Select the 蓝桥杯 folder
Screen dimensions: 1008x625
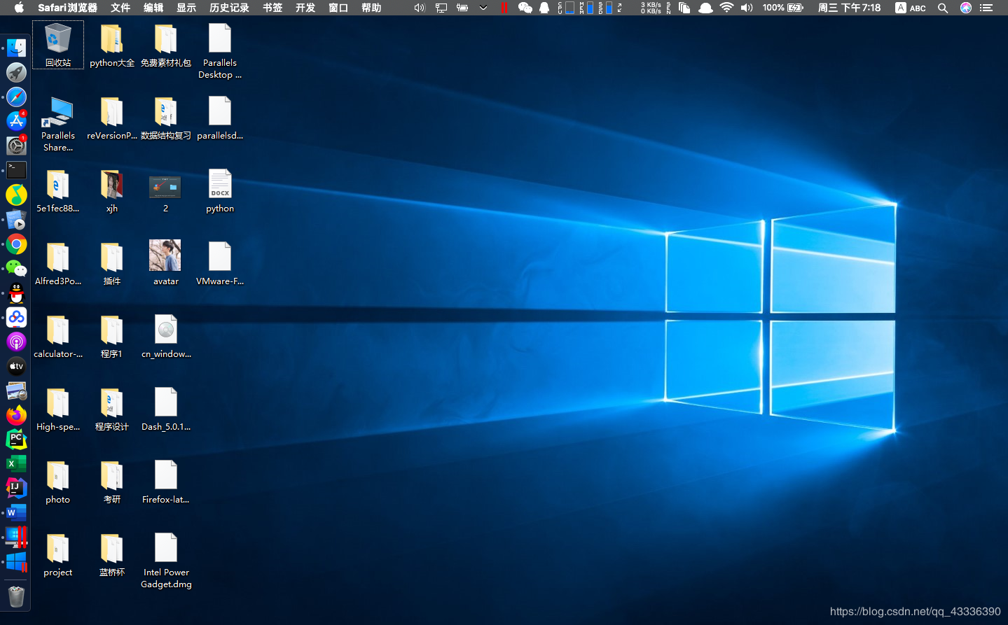pos(112,554)
